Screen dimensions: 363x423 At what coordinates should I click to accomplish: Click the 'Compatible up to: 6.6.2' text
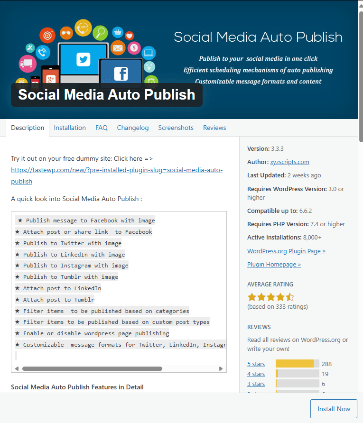coord(279,211)
